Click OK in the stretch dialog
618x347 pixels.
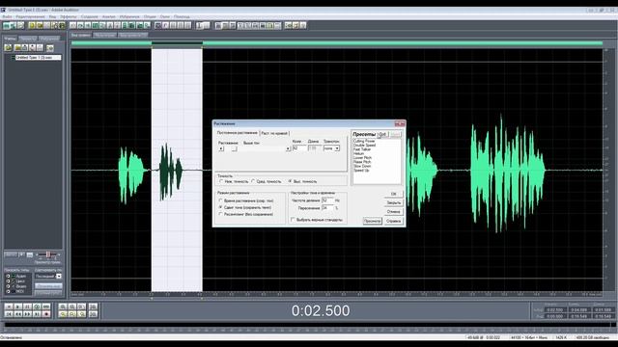pos(393,194)
